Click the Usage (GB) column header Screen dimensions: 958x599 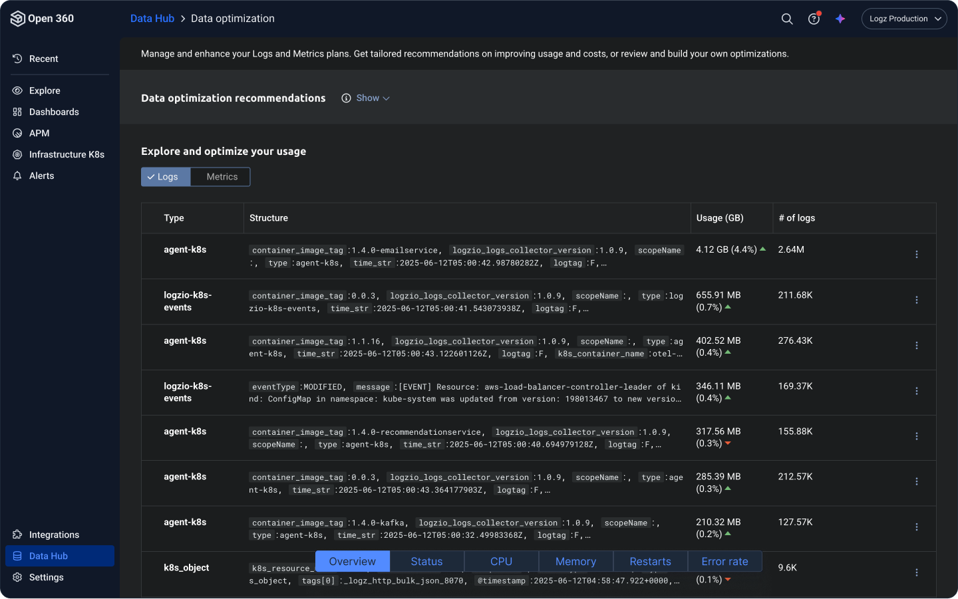click(720, 218)
